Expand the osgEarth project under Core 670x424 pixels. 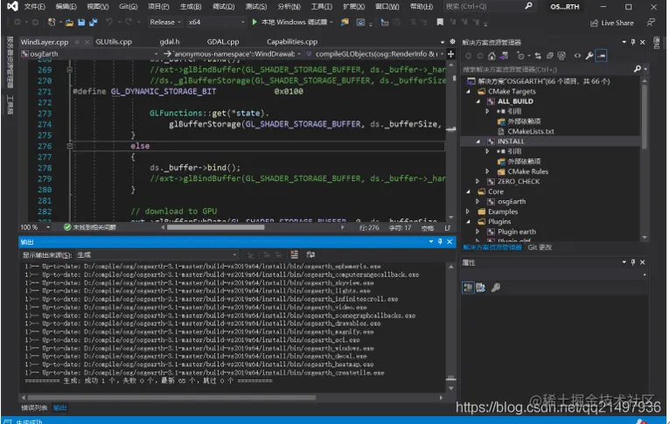[x=478, y=202]
